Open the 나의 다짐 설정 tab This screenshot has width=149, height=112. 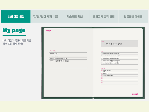pos(16,16)
